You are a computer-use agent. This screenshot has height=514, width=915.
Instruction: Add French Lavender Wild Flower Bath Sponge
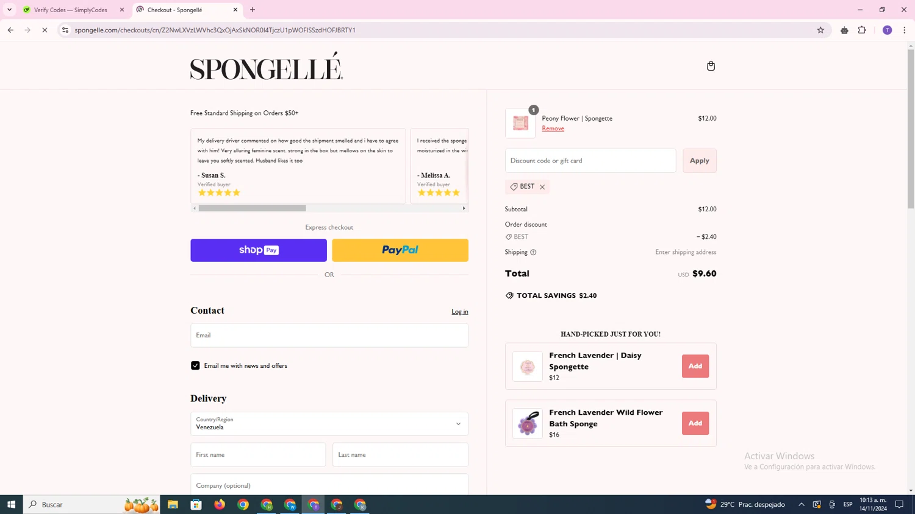click(x=695, y=423)
